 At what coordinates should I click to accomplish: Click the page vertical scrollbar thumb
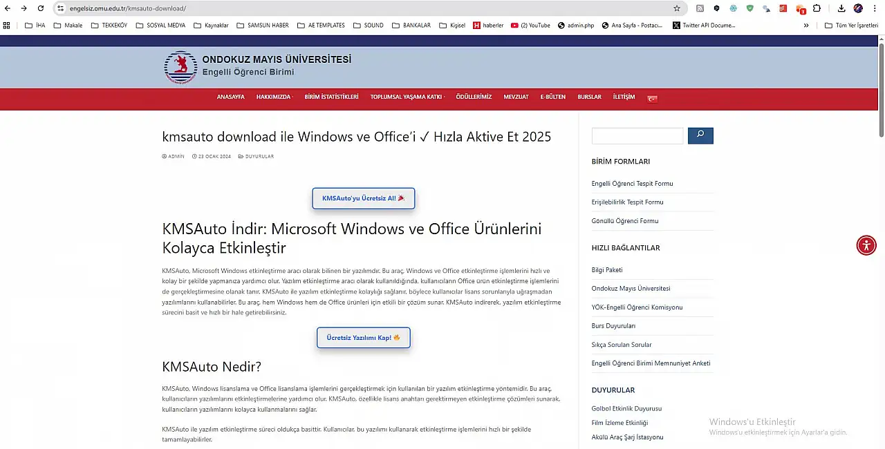[881, 90]
